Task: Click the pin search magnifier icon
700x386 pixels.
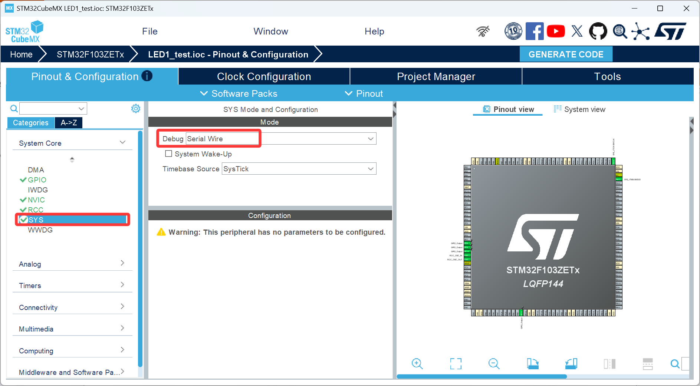Action: coord(675,364)
